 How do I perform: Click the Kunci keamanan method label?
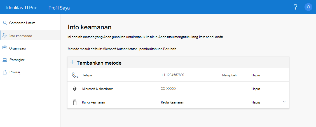[x=93, y=102]
